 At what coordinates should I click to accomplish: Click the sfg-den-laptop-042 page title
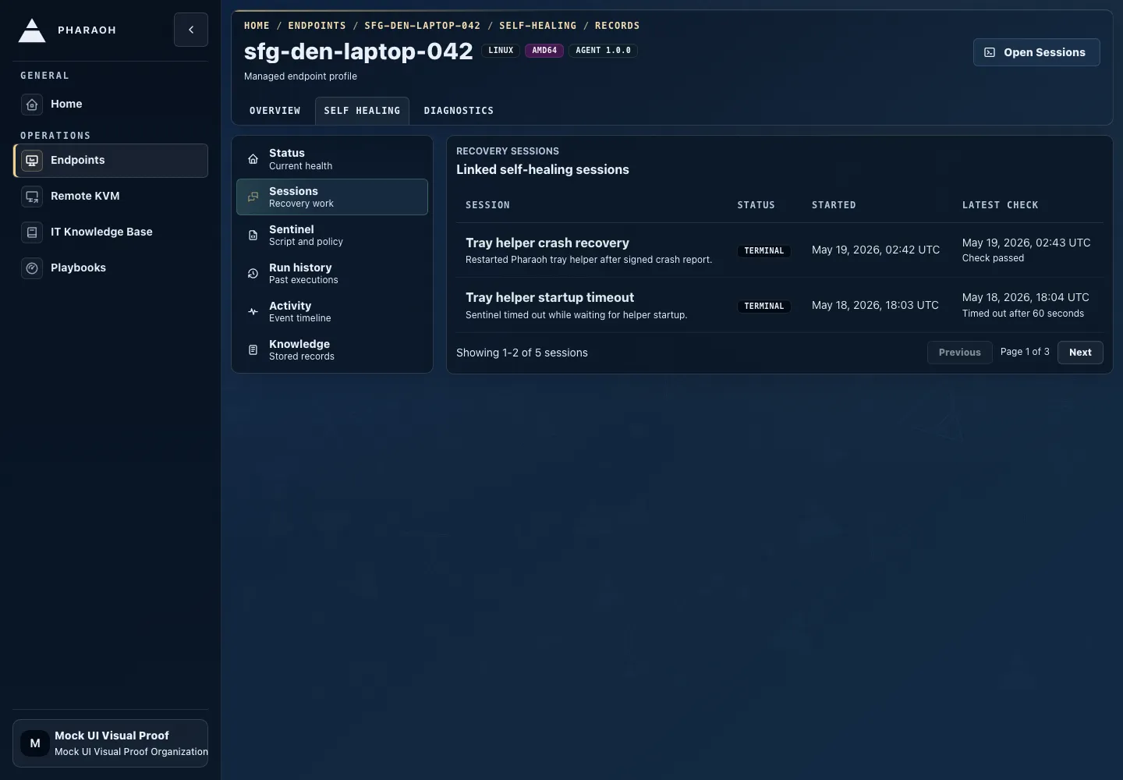[359, 51]
